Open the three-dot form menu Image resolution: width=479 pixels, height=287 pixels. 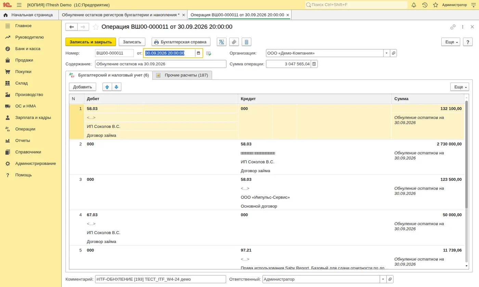463,27
